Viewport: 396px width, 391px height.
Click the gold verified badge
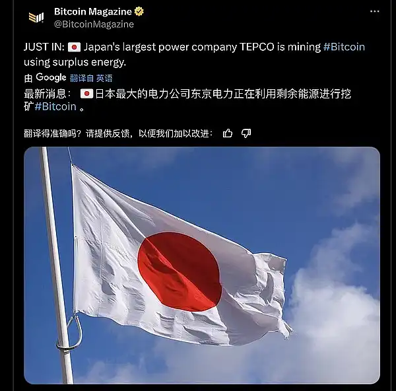pos(139,12)
